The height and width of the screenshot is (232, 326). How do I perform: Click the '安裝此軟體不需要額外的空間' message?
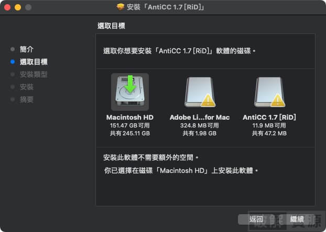tap(151, 158)
